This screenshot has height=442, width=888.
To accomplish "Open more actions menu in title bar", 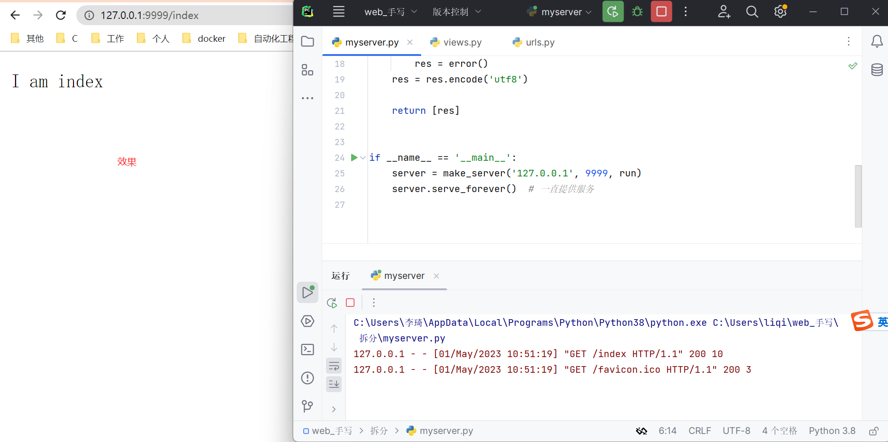I will tap(686, 11).
